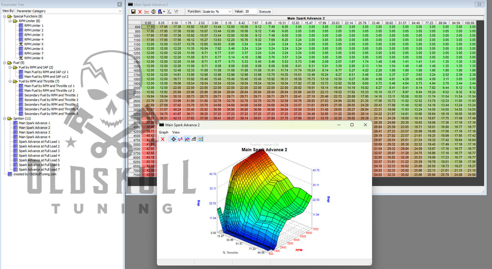Click the red X in graph window toolbar
Image resolution: width=492 pixels, height=269 pixels.
(162, 139)
